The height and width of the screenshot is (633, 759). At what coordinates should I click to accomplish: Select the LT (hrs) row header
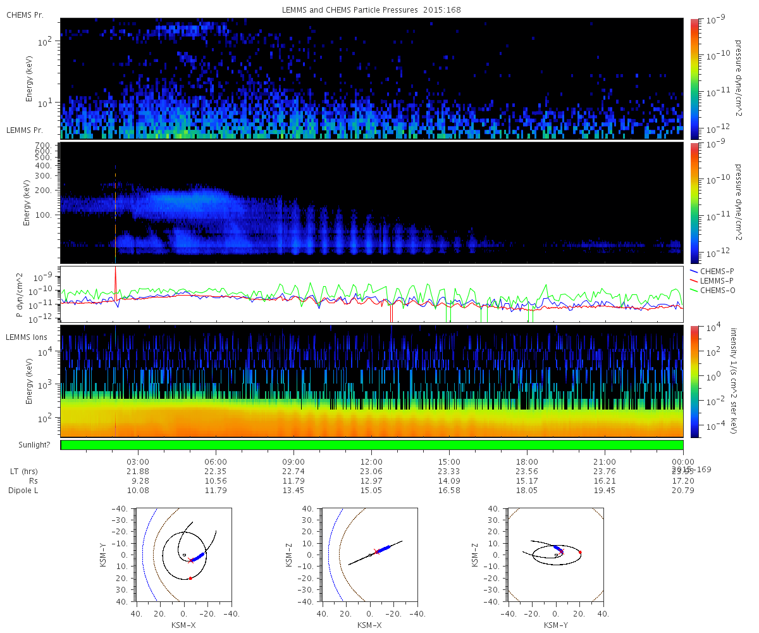(x=23, y=472)
